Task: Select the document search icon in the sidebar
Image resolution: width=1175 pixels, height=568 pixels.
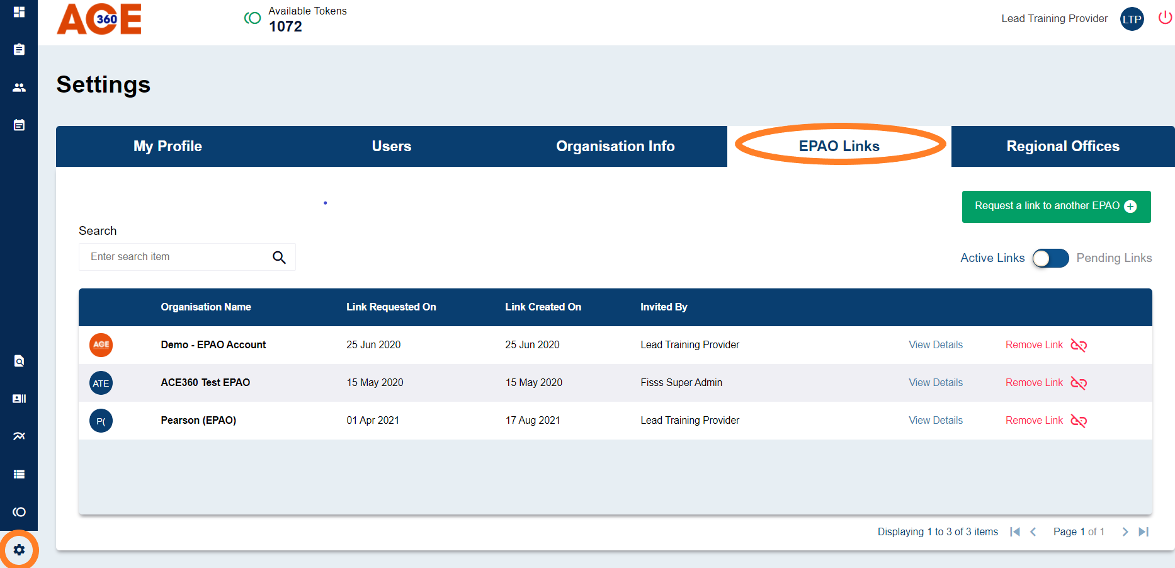Action: point(18,361)
